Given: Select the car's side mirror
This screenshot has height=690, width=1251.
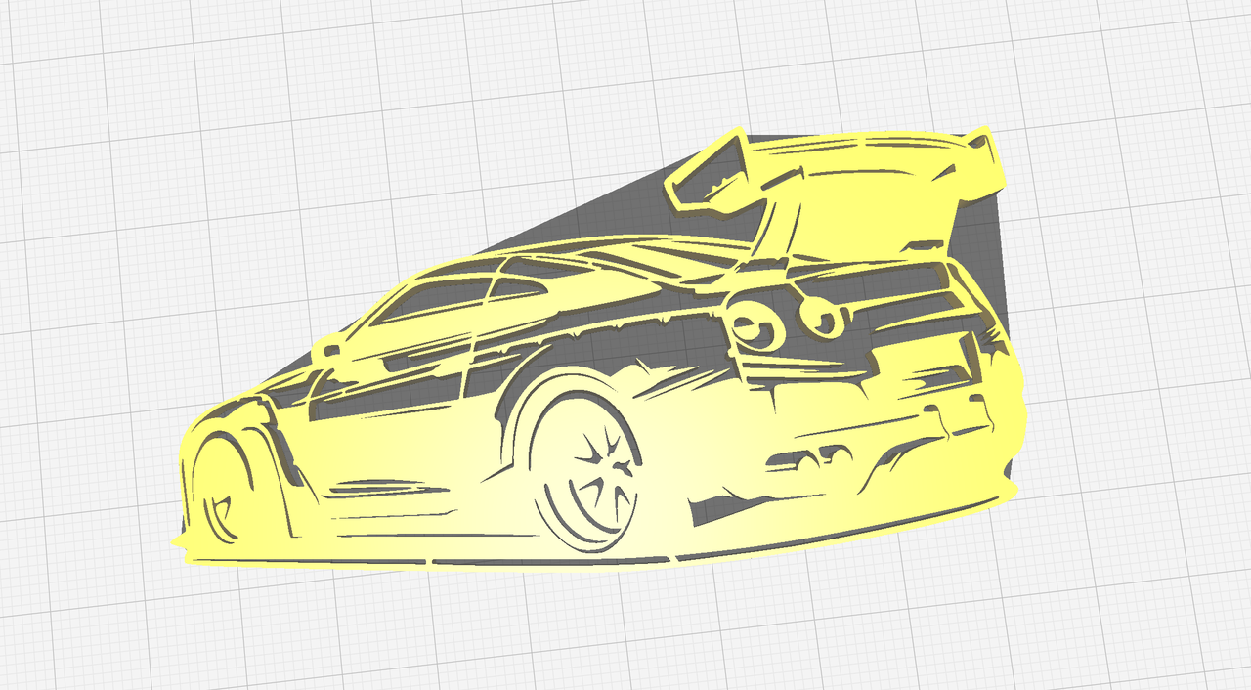Looking at the screenshot, I should tap(328, 348).
